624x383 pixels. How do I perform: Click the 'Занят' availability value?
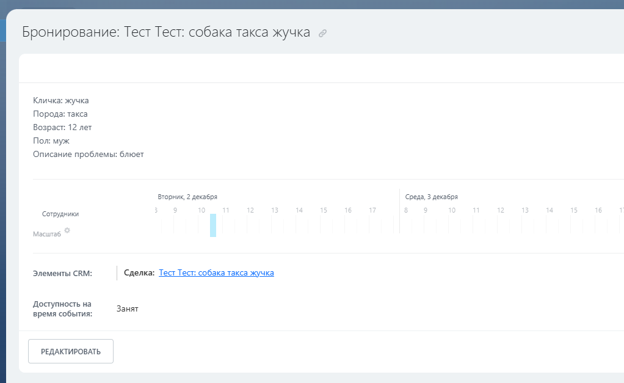coord(128,308)
